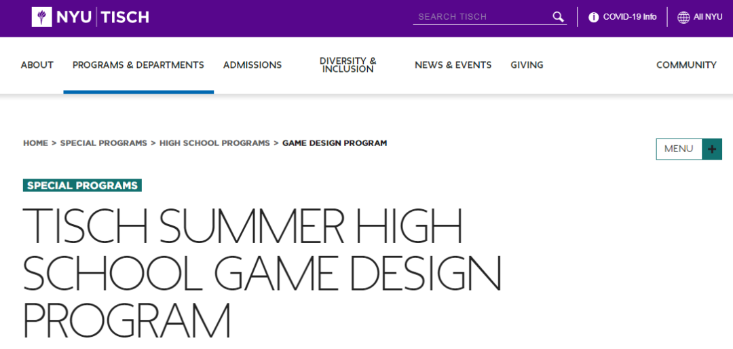Visit the Community section

point(686,65)
